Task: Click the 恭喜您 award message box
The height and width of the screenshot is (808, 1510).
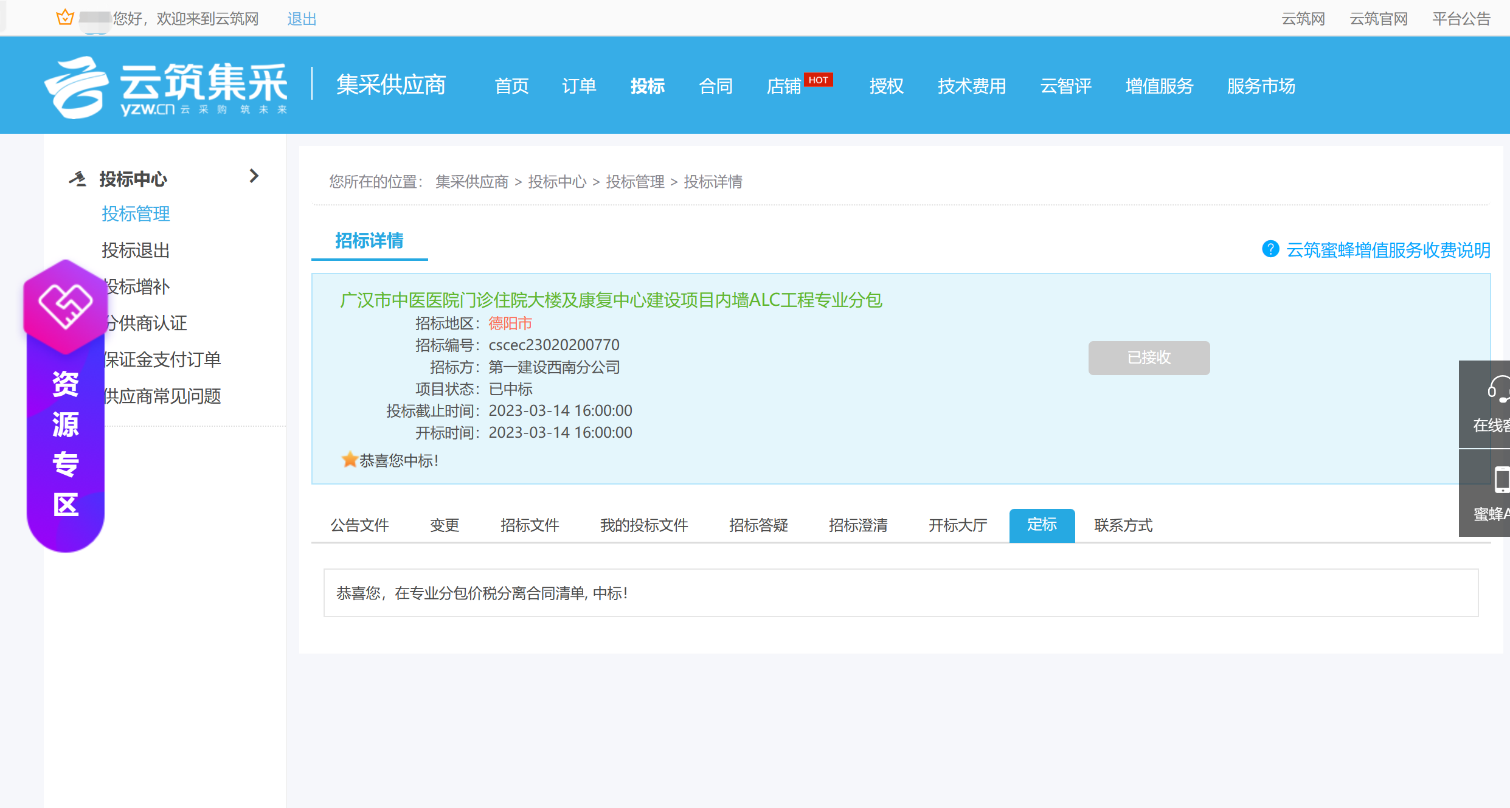Action: tap(901, 593)
